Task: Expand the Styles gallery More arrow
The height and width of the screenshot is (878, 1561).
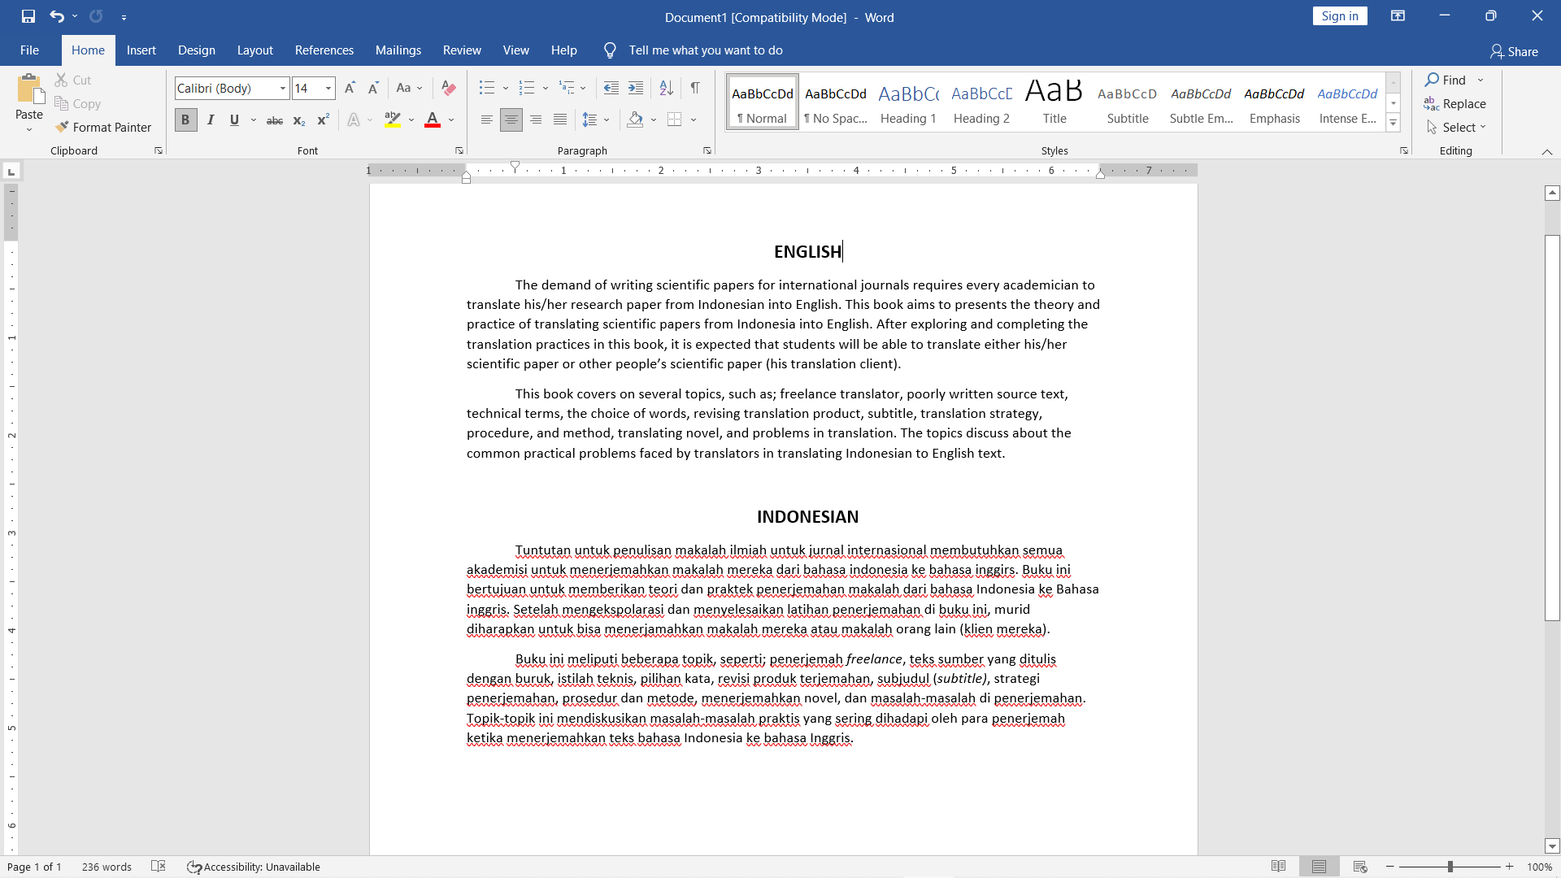Action: coord(1393,123)
